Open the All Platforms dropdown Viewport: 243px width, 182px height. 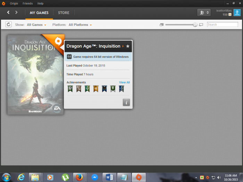point(80,25)
